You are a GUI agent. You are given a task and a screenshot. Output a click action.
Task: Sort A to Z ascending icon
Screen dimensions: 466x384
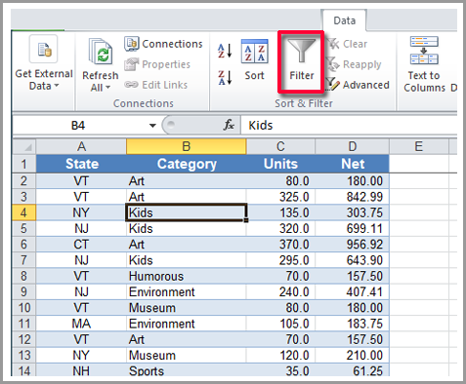(225, 51)
